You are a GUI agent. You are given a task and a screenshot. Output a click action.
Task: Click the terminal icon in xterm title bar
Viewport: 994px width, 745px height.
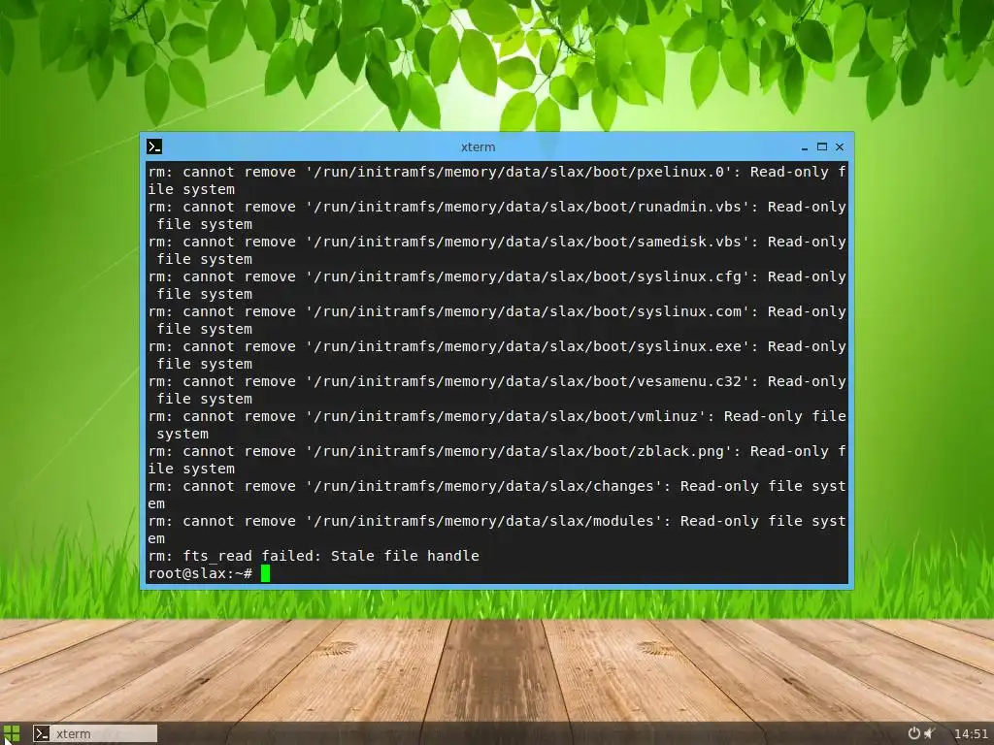[154, 146]
